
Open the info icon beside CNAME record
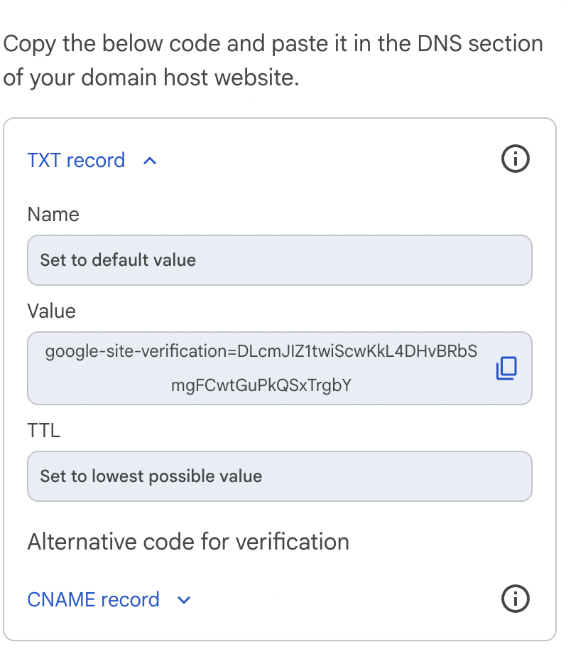pos(516,599)
